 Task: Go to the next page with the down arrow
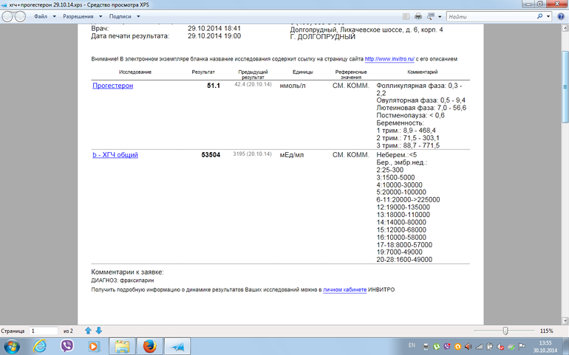point(98,331)
